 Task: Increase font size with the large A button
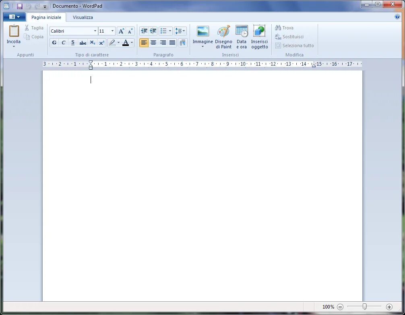coord(121,31)
